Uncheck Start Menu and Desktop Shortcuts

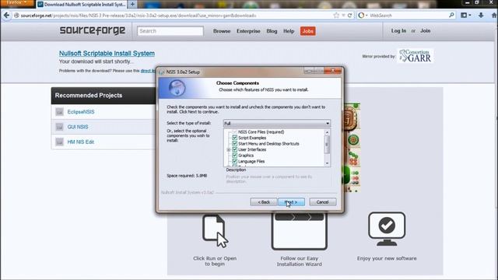(x=234, y=143)
